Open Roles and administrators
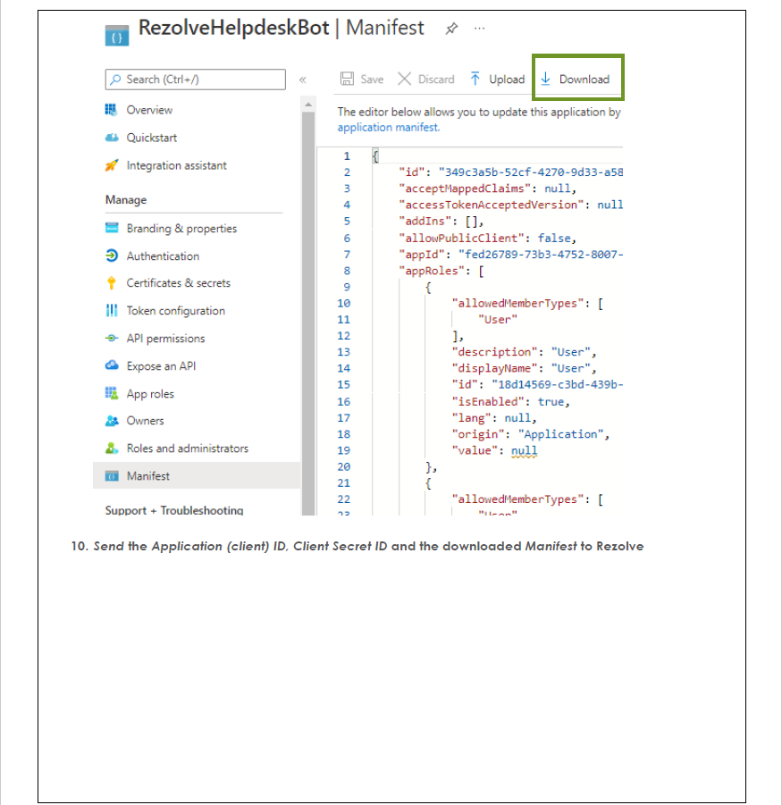This screenshot has height=805, width=782. [x=188, y=449]
